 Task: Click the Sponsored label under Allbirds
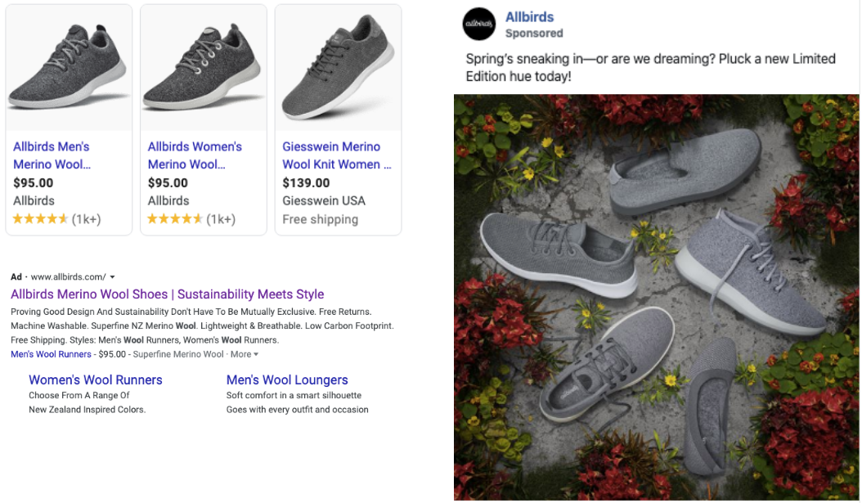(534, 34)
